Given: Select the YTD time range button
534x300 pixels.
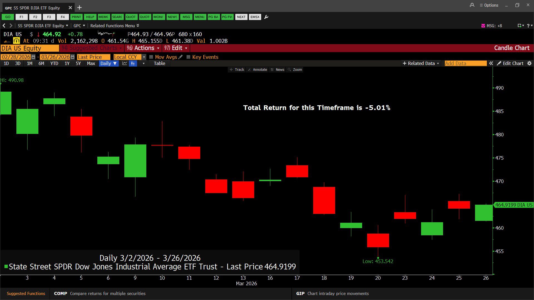Looking at the screenshot, I should (x=54, y=63).
